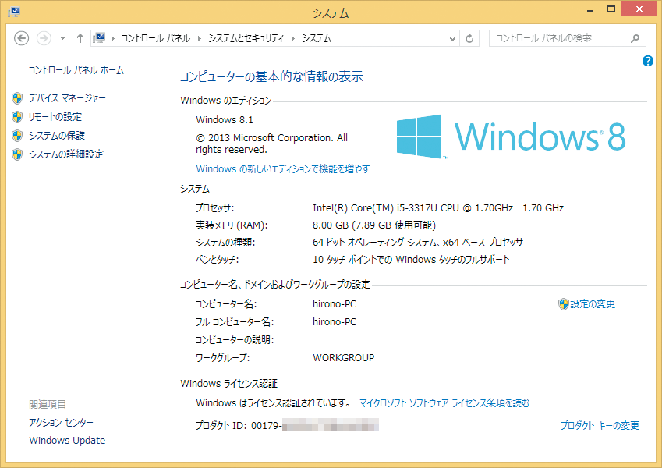Read マイクロソフト ソフトウェア ライセンス条項を読む link
662x468 pixels.
(444, 403)
